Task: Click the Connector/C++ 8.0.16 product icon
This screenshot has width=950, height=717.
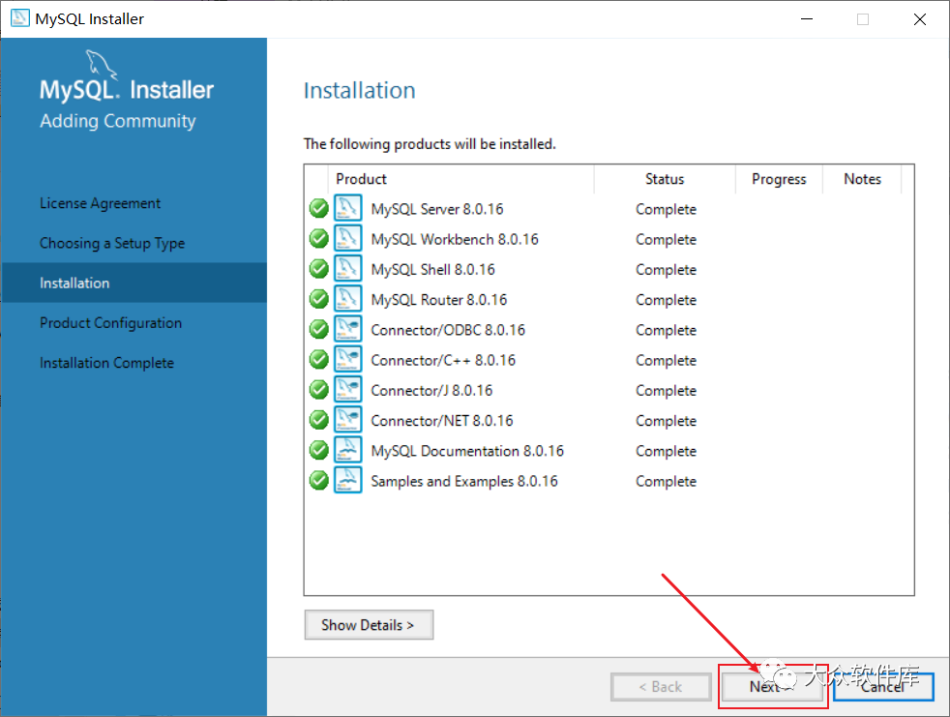Action: coord(347,359)
